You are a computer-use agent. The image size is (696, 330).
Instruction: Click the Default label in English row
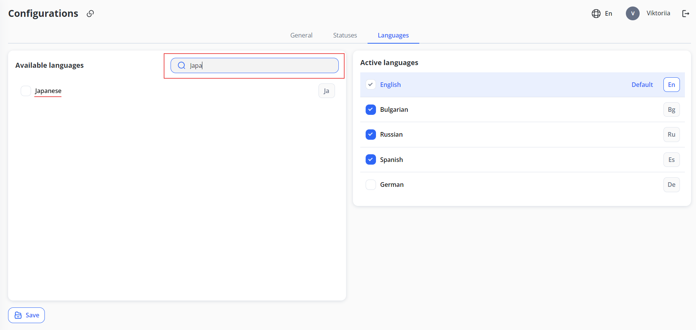click(x=642, y=85)
